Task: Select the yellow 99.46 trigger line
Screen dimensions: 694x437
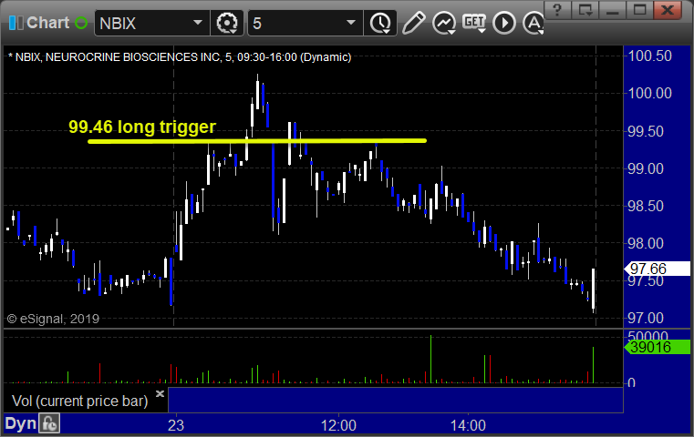Action: point(256,141)
